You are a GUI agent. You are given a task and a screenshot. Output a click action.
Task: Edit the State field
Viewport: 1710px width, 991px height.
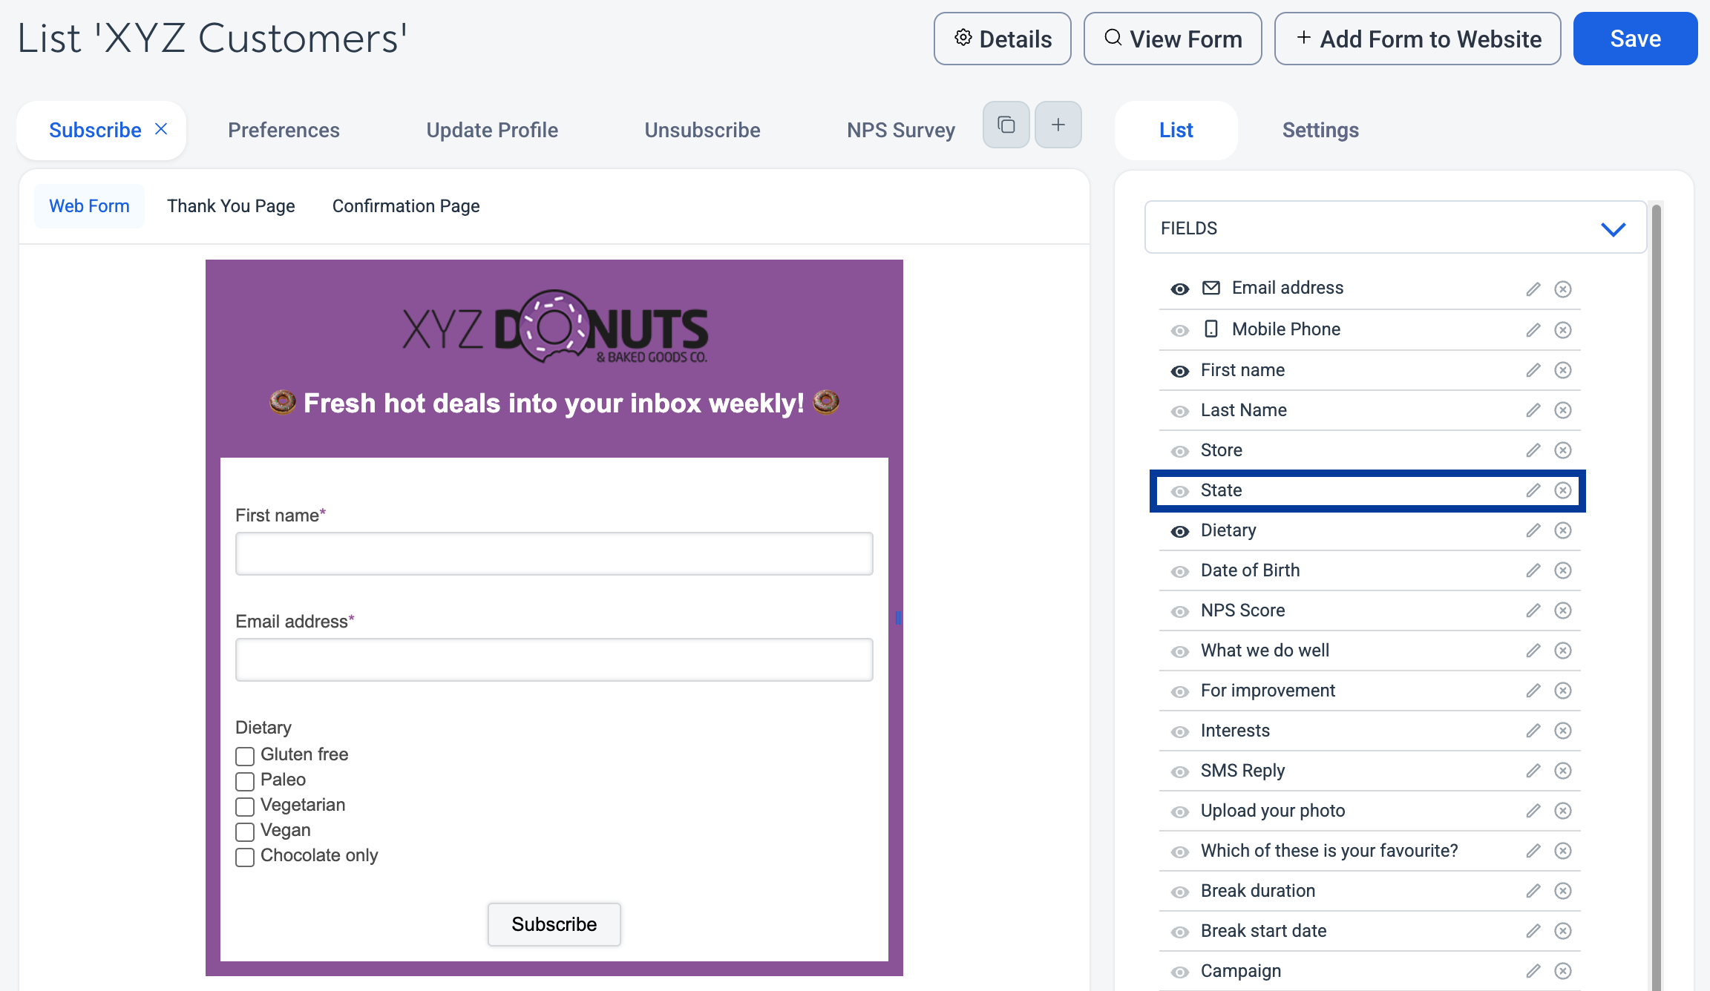point(1533,490)
